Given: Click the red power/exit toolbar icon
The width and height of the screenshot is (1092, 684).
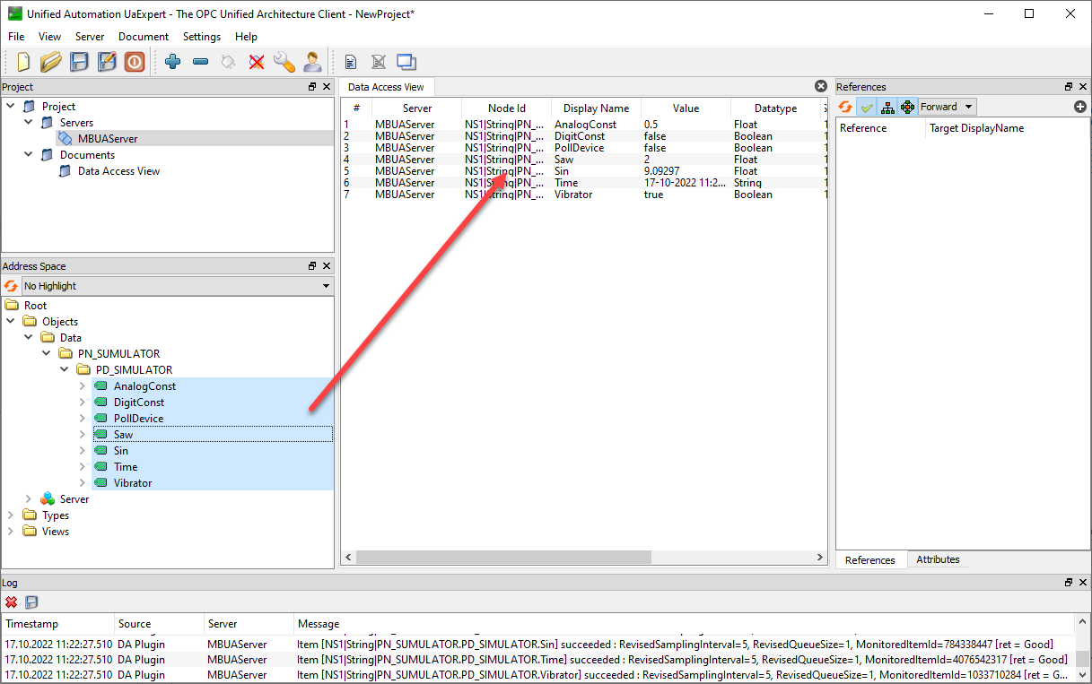Looking at the screenshot, I should point(135,62).
